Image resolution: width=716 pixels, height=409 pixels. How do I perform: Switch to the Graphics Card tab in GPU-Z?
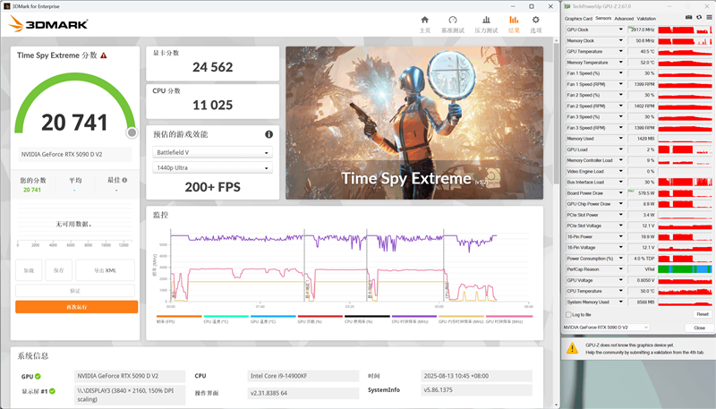coord(578,19)
